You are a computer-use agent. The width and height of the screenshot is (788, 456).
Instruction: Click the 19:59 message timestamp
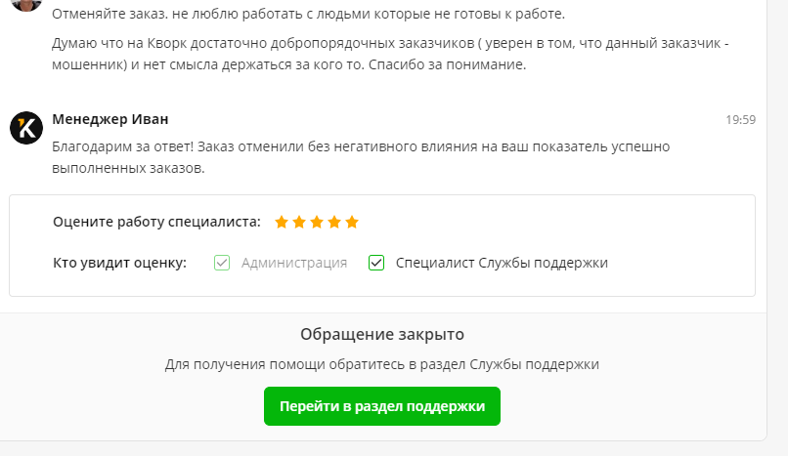740,120
